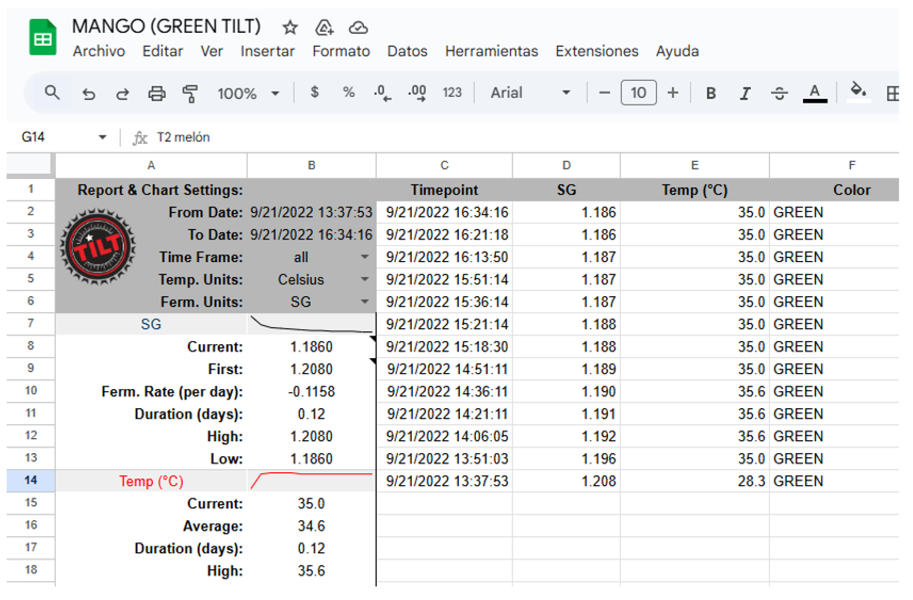This screenshot has width=913, height=600.
Task: Apply bold formatting
Action: 711,92
